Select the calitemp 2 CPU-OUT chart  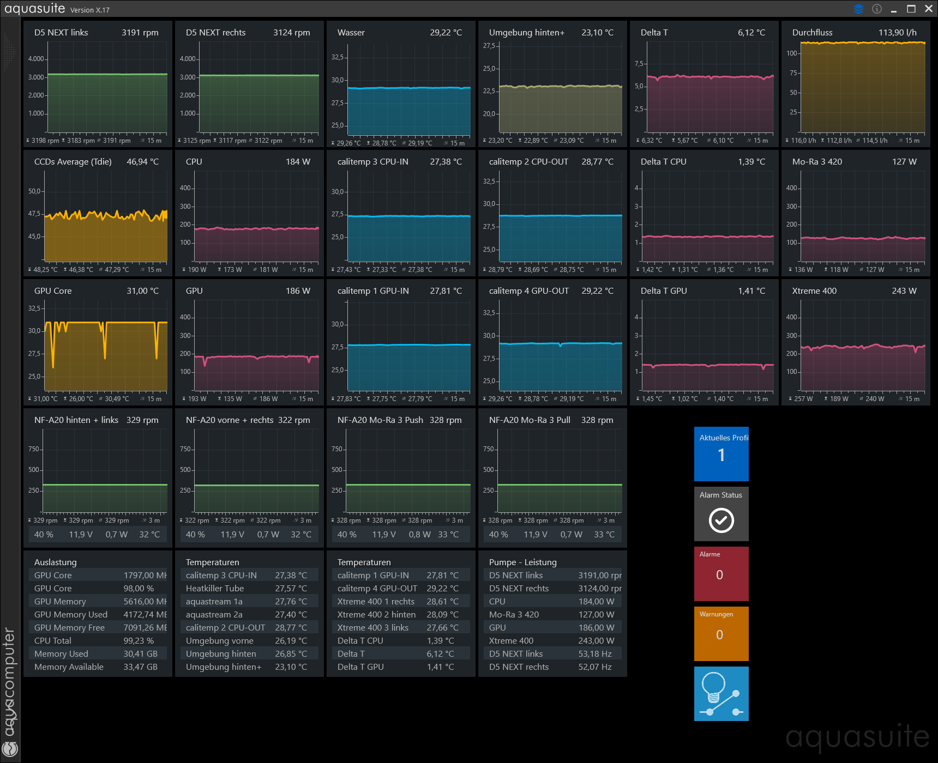tap(552, 213)
